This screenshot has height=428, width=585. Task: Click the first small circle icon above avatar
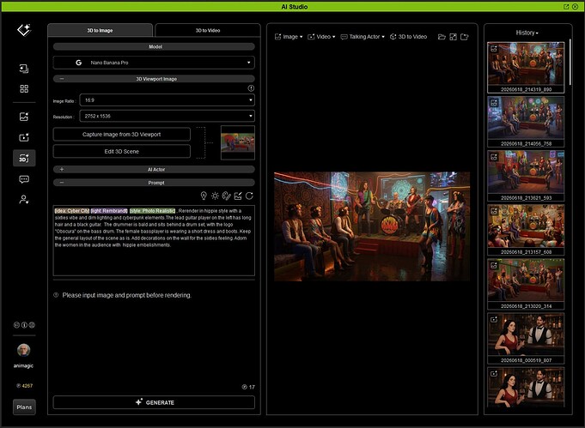[16, 325]
